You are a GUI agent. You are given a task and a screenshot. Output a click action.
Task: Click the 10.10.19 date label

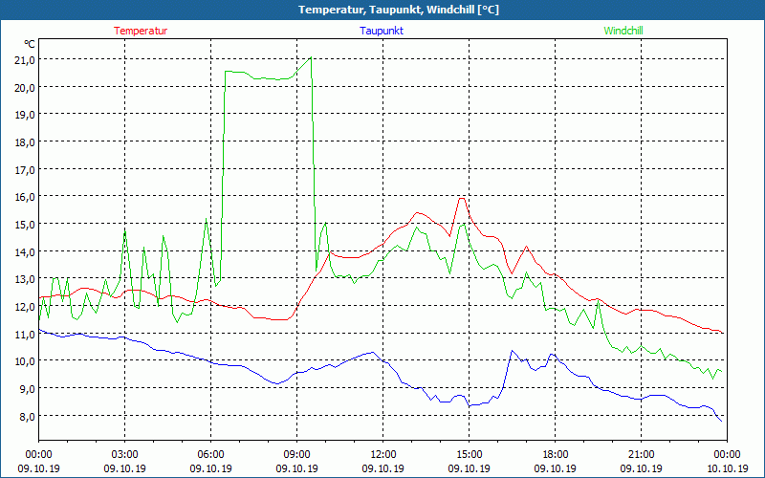point(727,469)
